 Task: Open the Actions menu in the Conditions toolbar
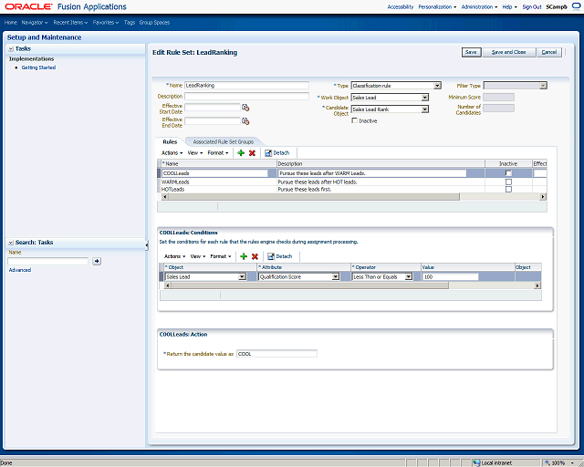(174, 256)
